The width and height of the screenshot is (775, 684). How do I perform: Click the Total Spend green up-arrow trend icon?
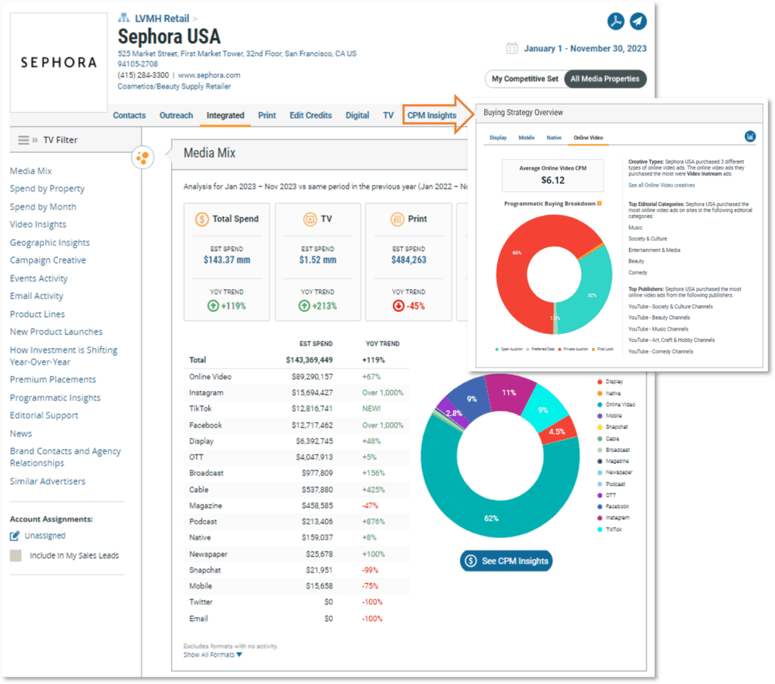pos(213,306)
